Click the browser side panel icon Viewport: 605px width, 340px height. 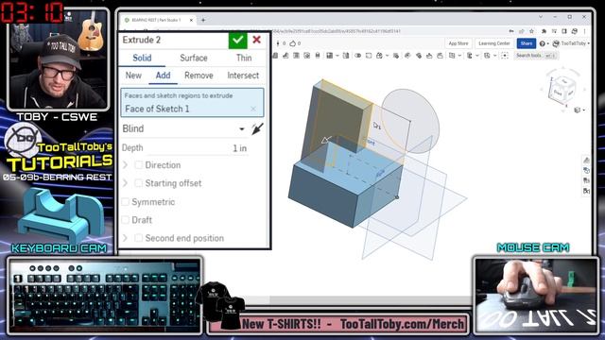tap(564, 31)
